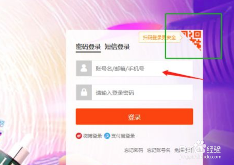
Task: Select the 密码登录 tab
Action: click(88, 47)
